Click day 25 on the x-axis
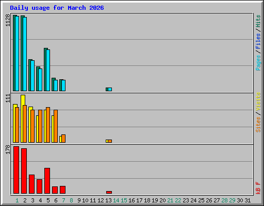264x206 pixels. (201, 200)
